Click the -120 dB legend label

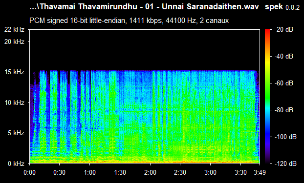(286, 163)
